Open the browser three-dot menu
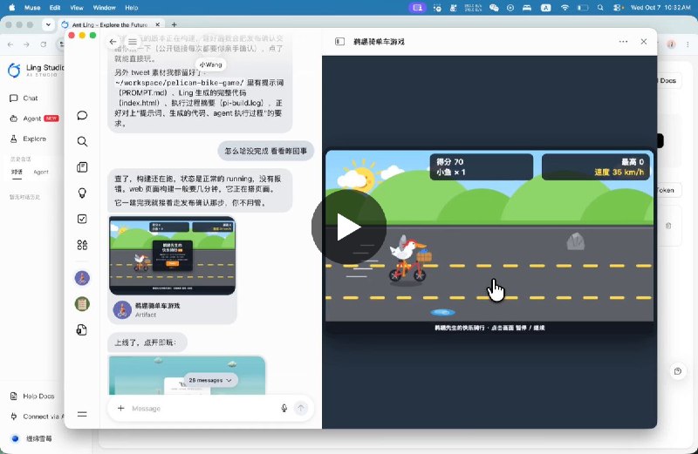The image size is (698, 454). 688,44
